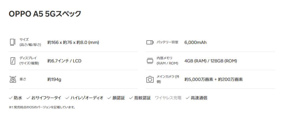The image size is (283, 114).
Task: Click the ※1 OS version footnote
Action: [42, 107]
